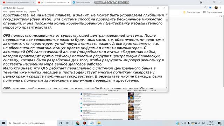Click the Chrome media control icon near window buttons

coord(201,2)
